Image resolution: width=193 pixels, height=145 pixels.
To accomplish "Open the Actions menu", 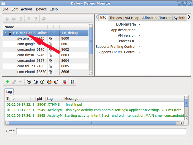I will [27, 9].
